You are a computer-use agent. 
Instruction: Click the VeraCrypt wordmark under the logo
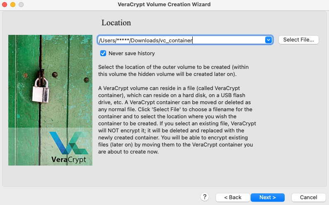69,160
